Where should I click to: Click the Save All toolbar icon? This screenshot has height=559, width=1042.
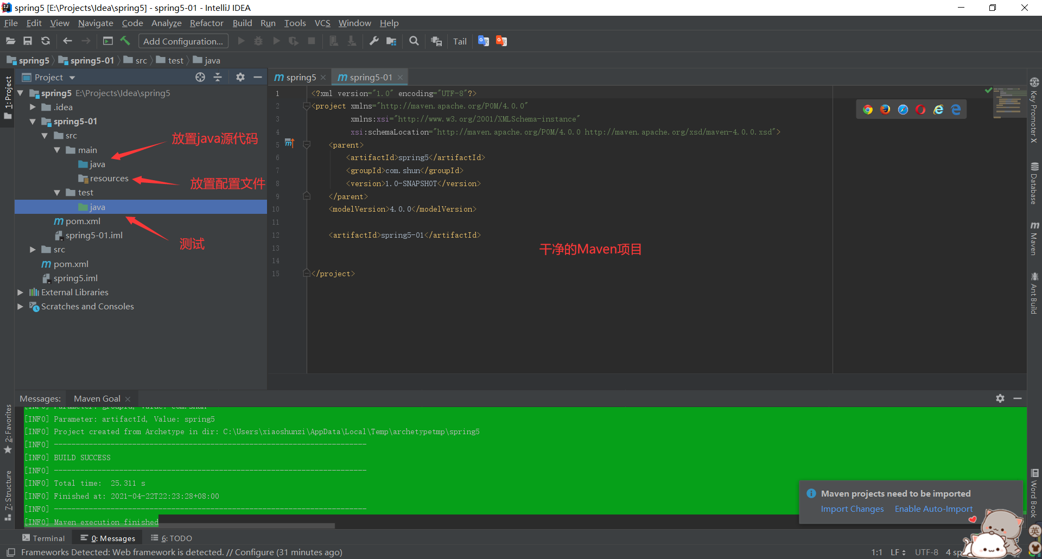(x=28, y=41)
